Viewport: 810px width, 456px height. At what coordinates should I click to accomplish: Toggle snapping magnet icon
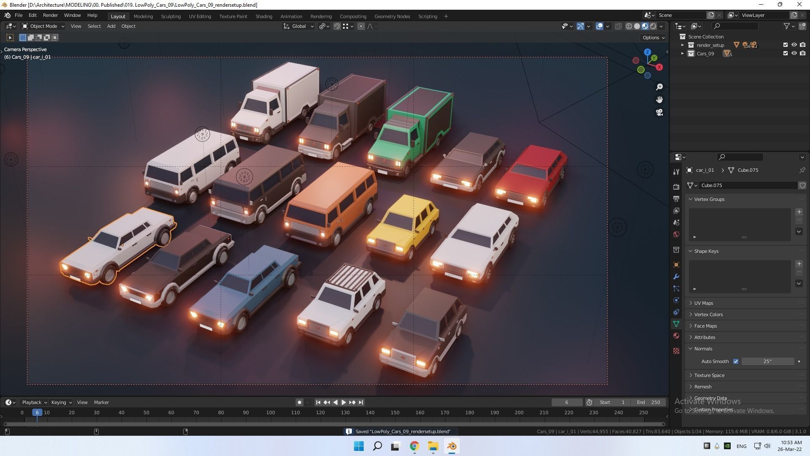click(x=337, y=26)
